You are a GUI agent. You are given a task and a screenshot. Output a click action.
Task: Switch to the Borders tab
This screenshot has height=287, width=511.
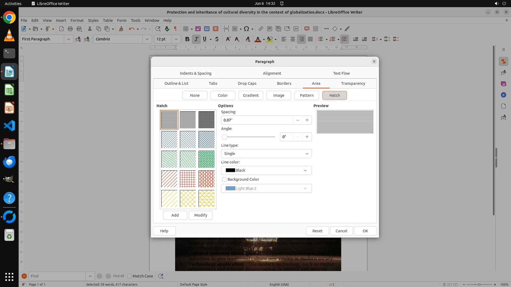(x=284, y=83)
